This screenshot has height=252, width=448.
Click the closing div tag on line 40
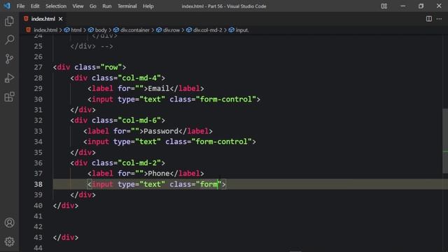coord(66,205)
